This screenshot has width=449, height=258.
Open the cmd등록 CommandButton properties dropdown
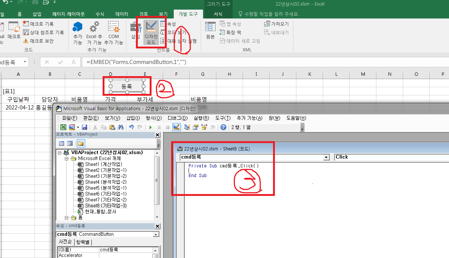click(x=156, y=234)
